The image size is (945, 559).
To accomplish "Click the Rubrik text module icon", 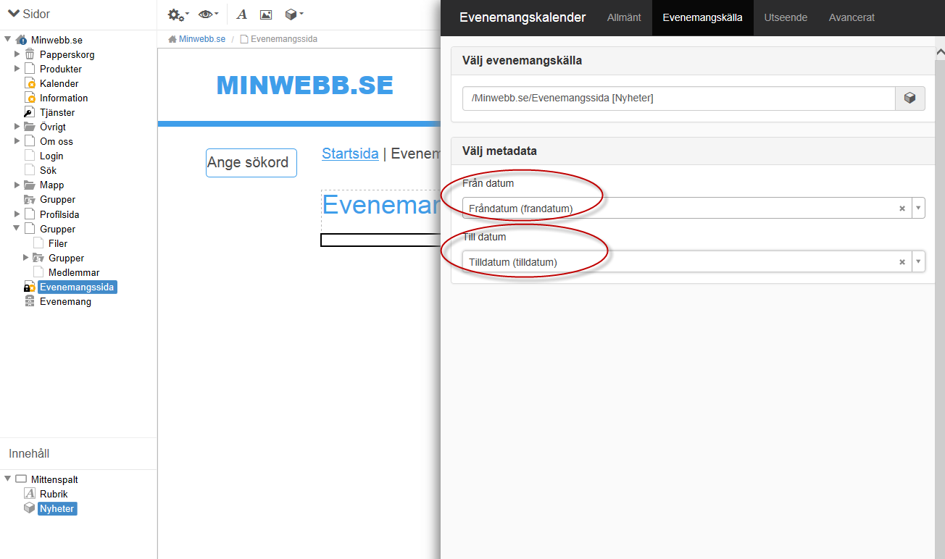I will 30,494.
